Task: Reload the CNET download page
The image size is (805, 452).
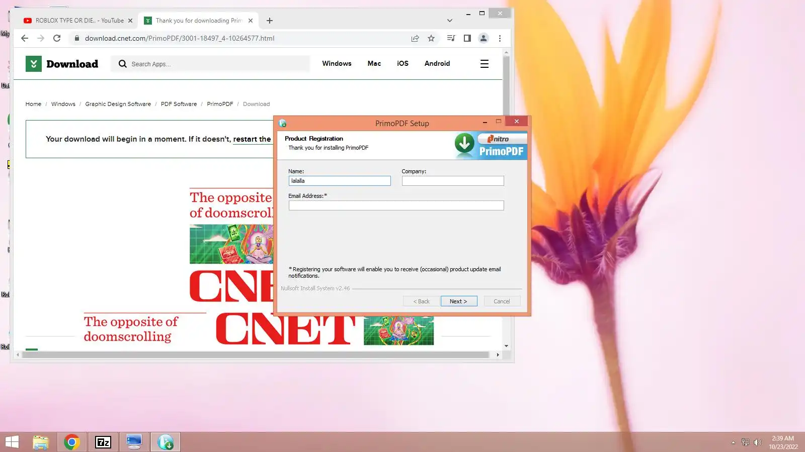Action: pos(57,38)
